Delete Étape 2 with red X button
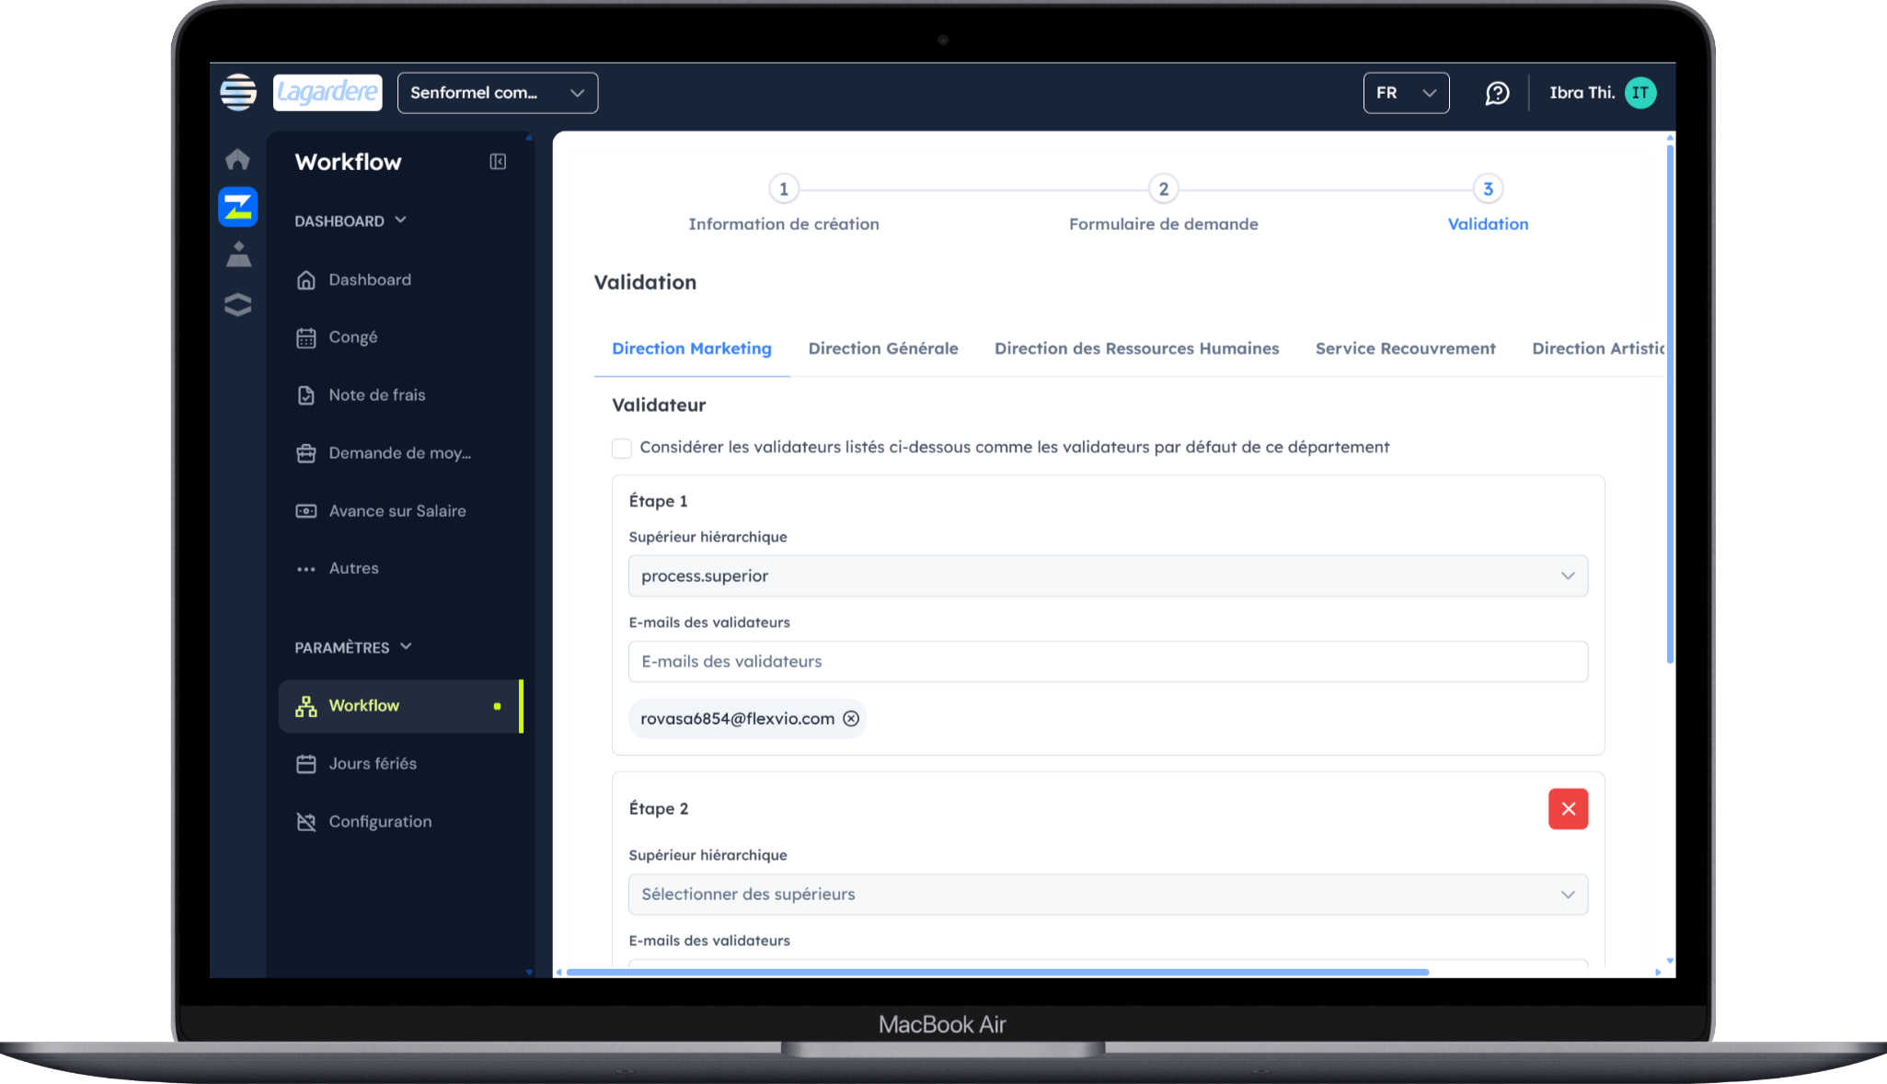The image size is (1887, 1084). click(x=1568, y=809)
